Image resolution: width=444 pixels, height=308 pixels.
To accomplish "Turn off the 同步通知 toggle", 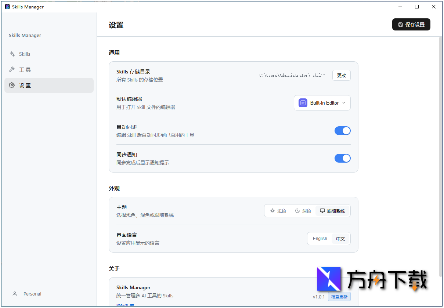I will [342, 158].
